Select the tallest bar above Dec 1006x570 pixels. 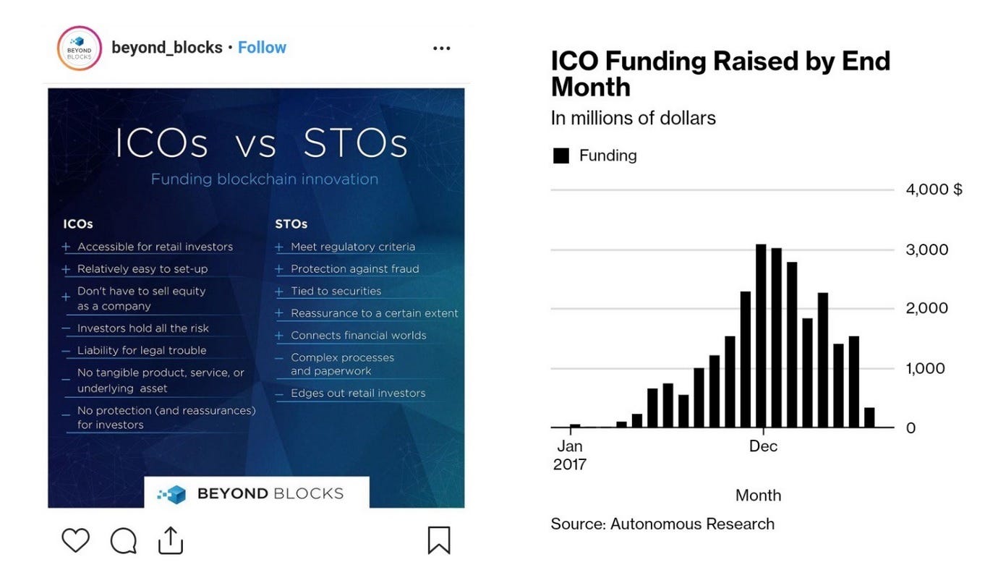click(x=761, y=336)
